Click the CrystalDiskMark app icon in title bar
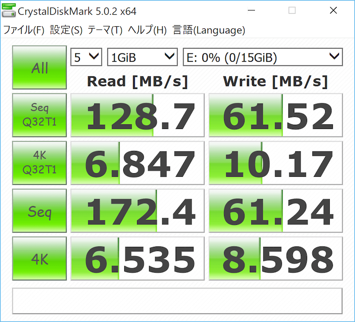The width and height of the screenshot is (355, 322). [8, 10]
